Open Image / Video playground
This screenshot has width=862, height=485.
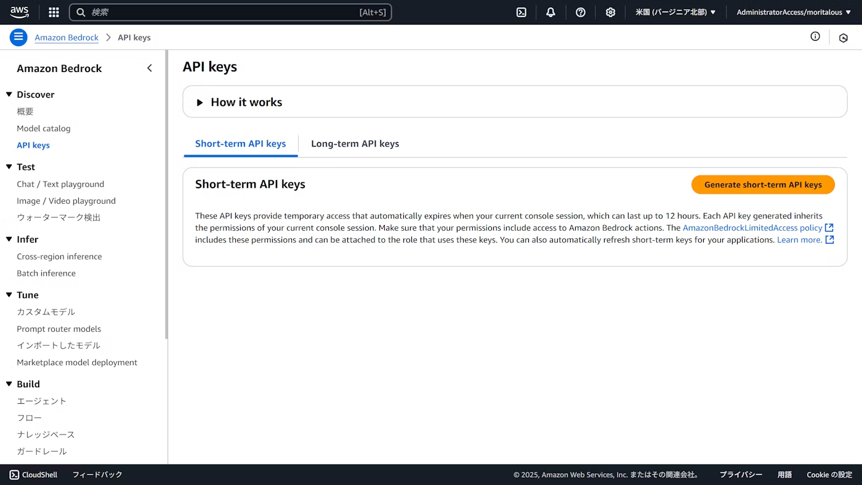(x=66, y=201)
